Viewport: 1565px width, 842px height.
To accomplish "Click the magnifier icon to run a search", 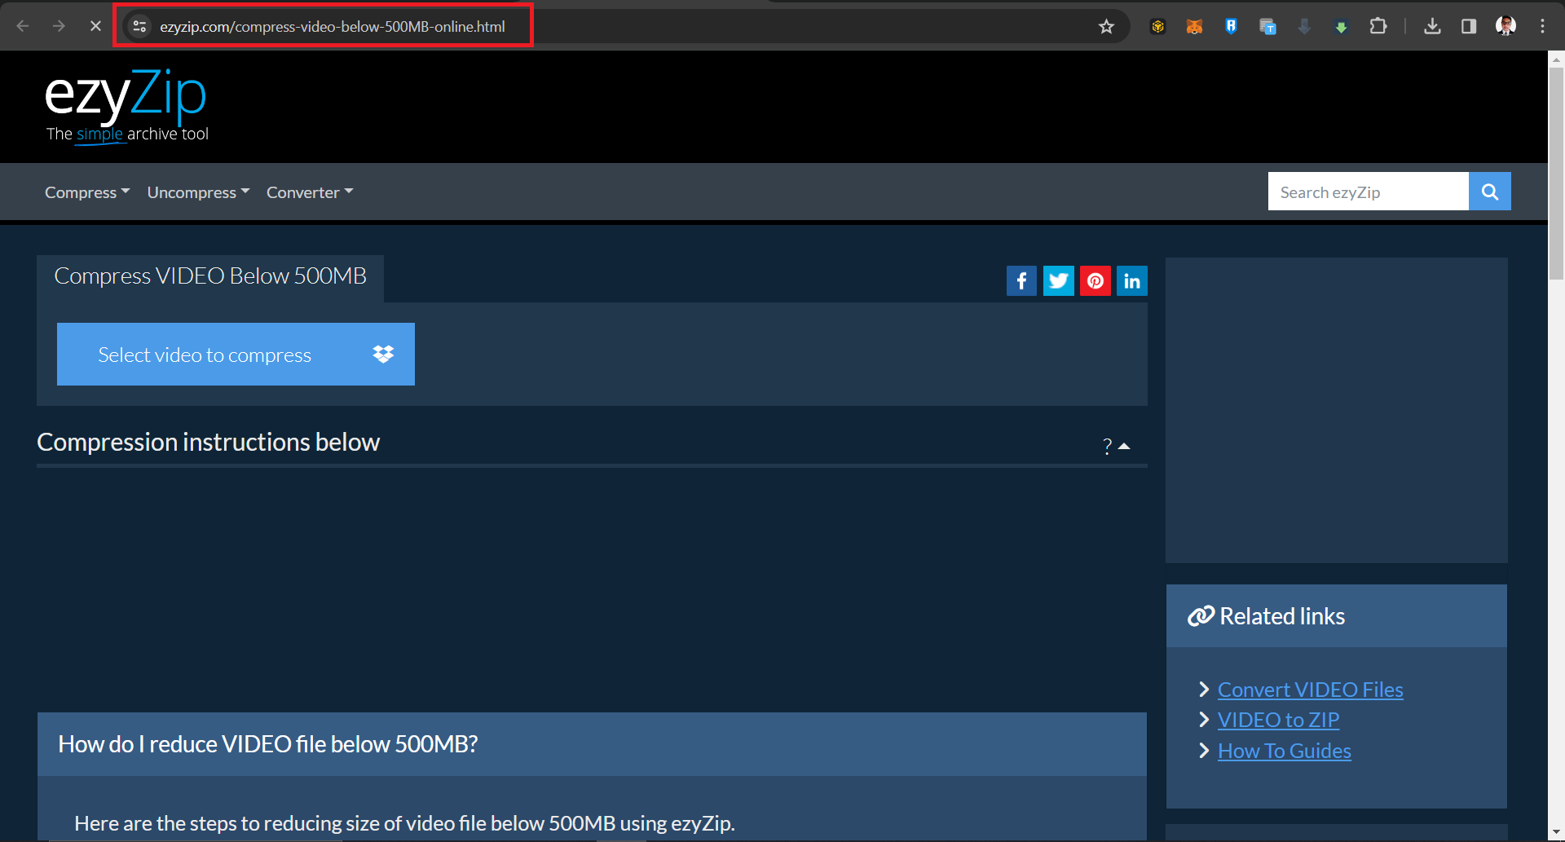I will 1489,191.
